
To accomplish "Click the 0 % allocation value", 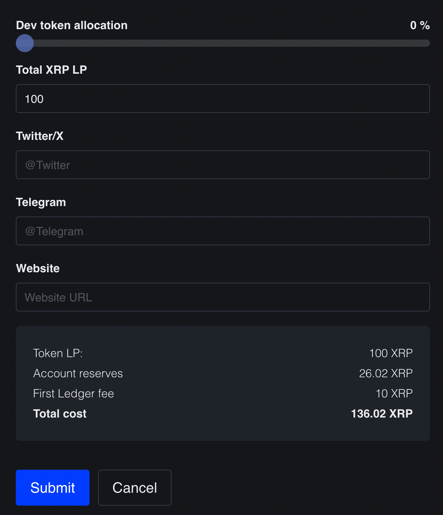I will point(420,25).
